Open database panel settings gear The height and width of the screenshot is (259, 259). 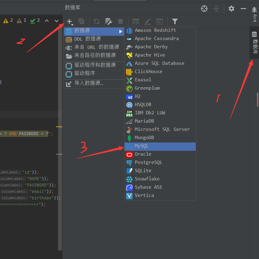point(231,9)
